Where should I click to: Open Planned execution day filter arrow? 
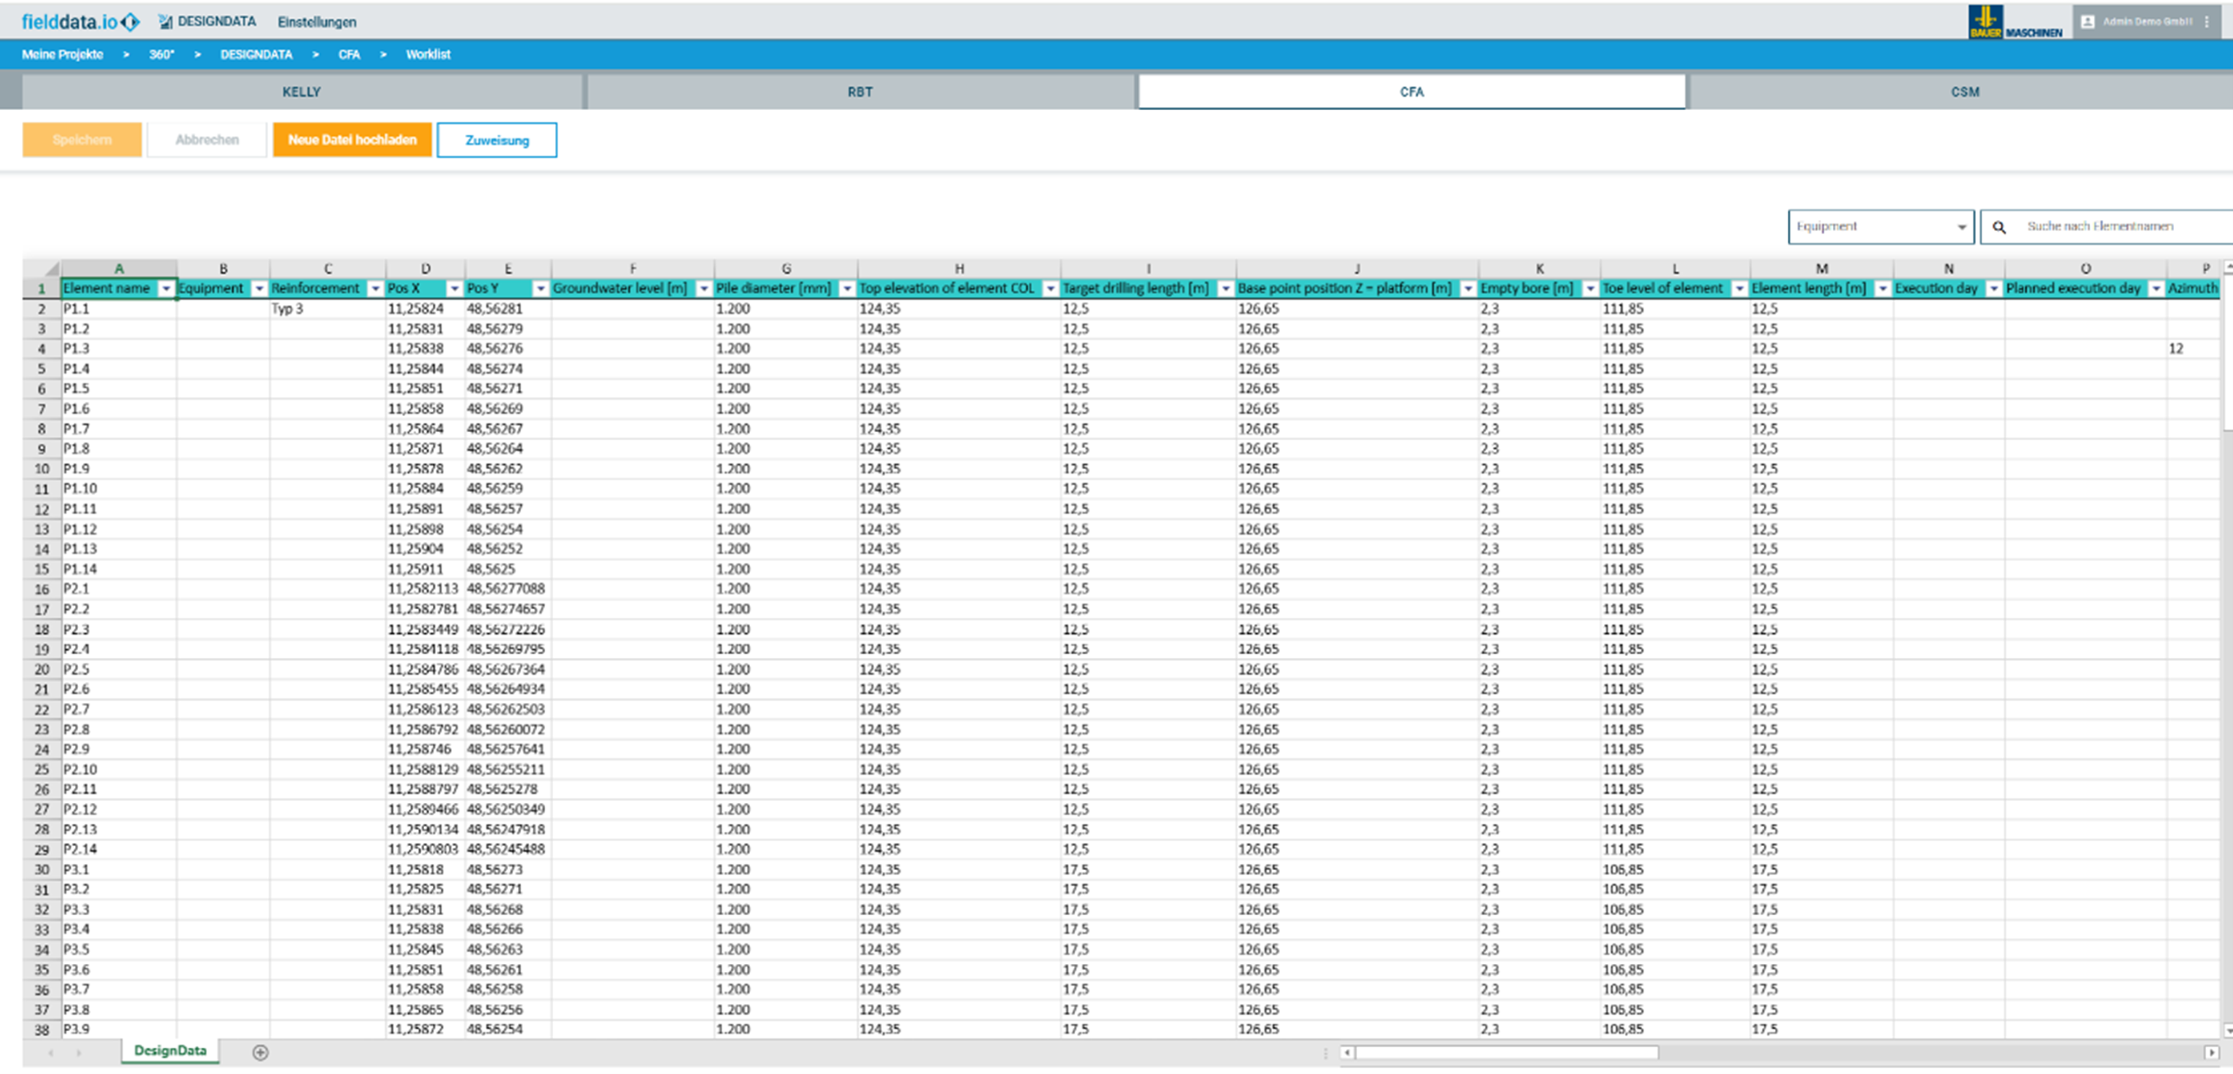[2156, 289]
